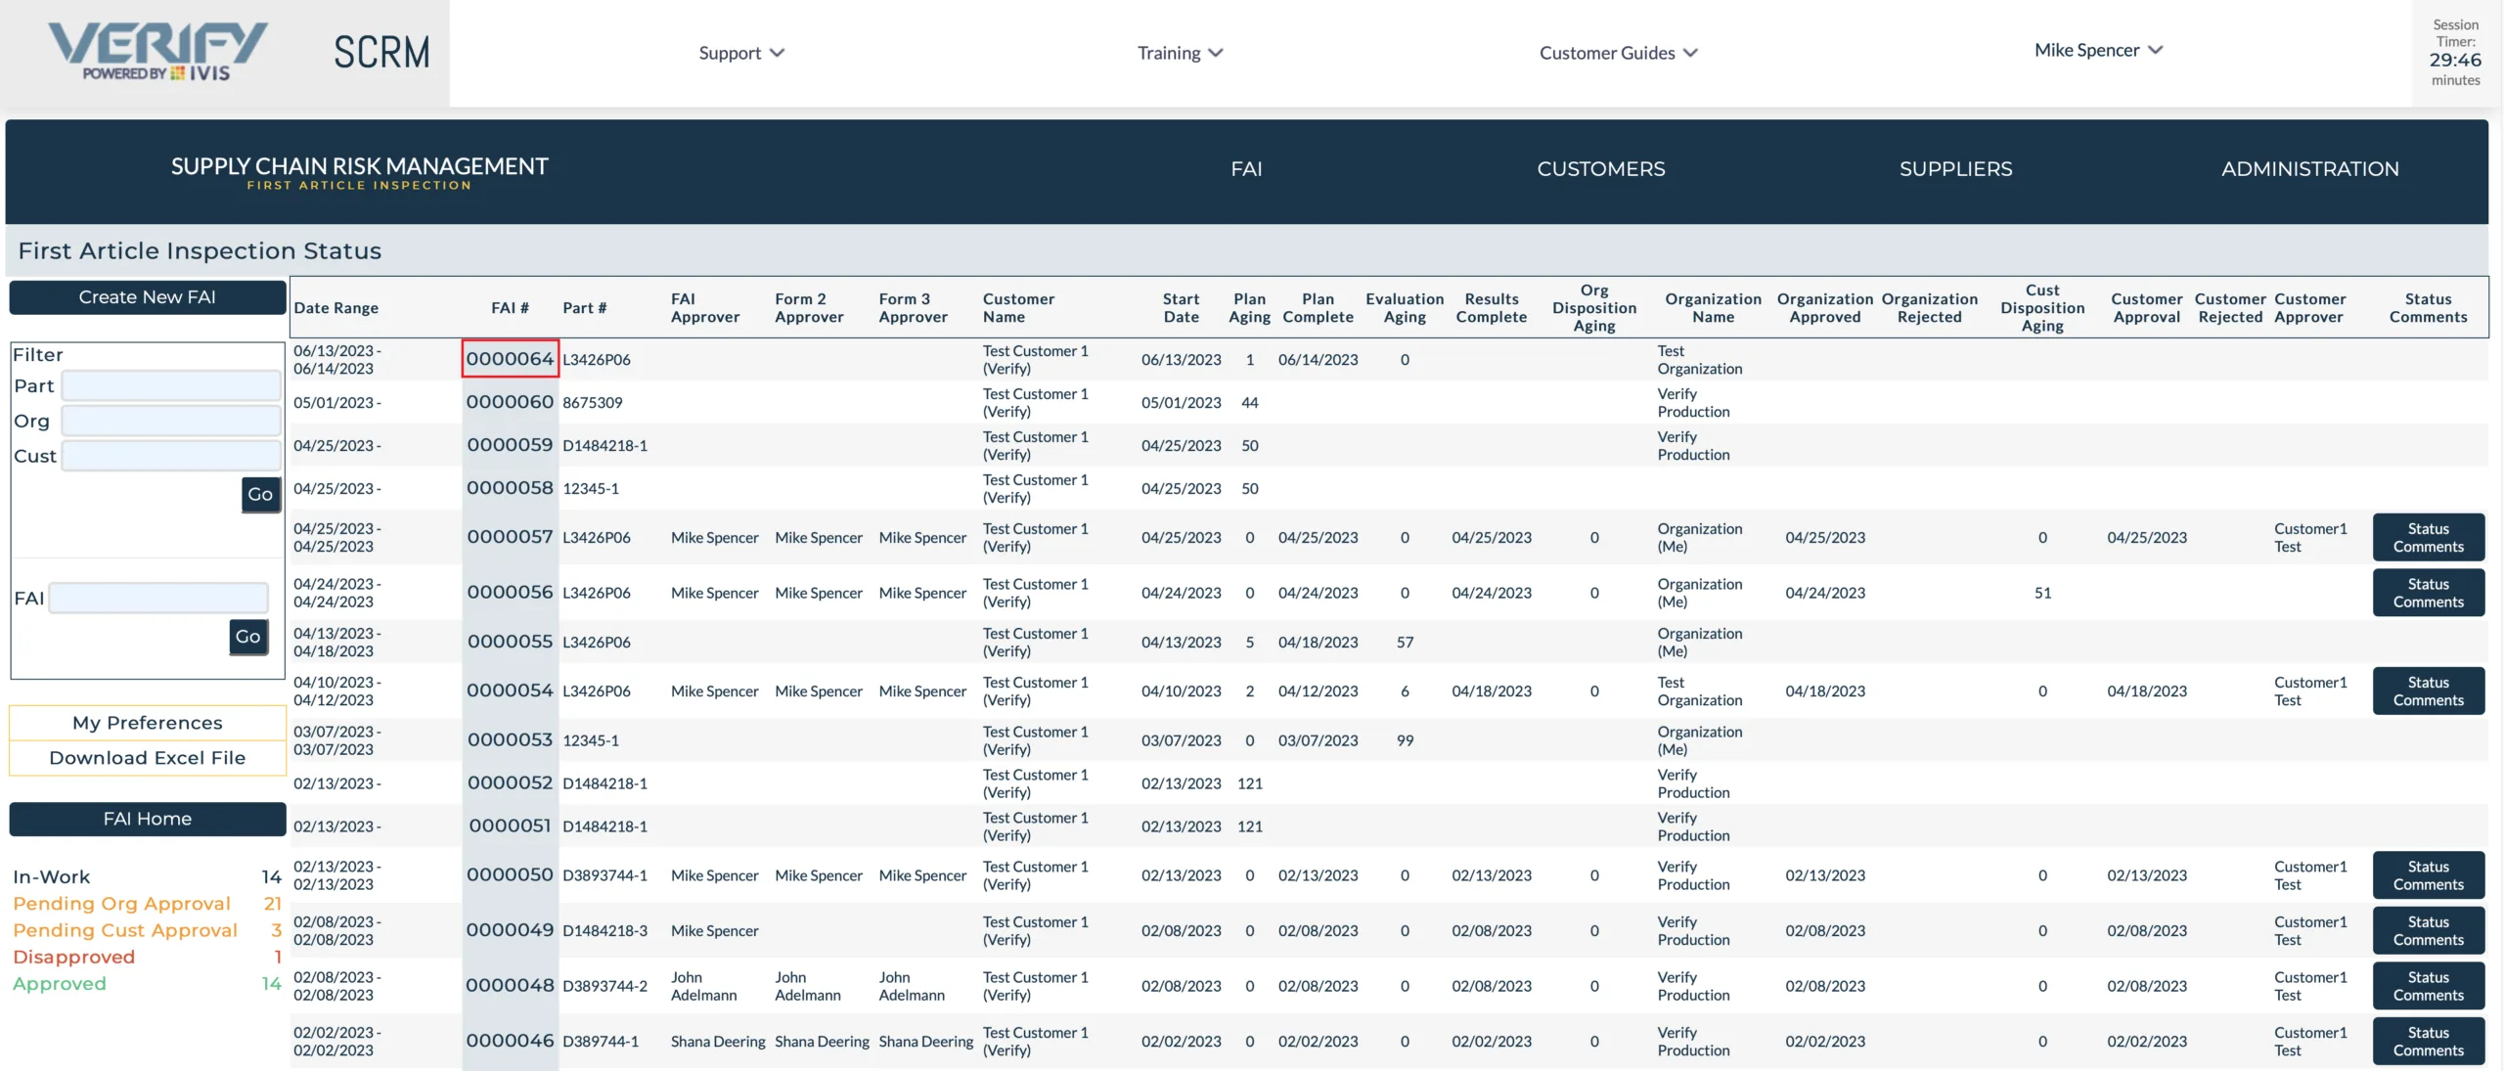Open My Preferences
The width and height of the screenshot is (2504, 1071).
[148, 723]
